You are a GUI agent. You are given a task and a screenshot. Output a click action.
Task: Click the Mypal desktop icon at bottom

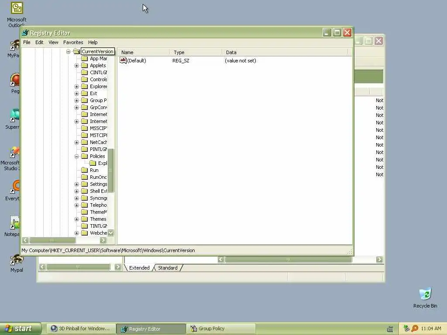click(17, 260)
